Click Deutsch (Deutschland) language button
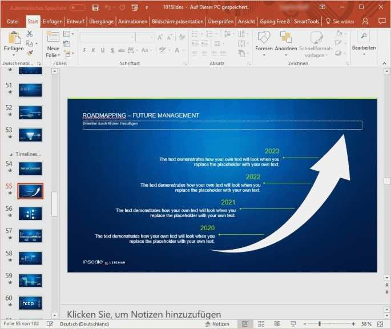 84,324
